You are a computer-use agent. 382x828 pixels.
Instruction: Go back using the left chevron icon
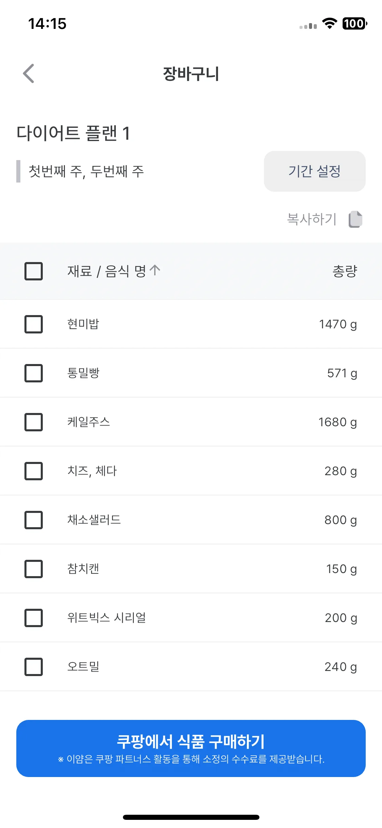[29, 73]
